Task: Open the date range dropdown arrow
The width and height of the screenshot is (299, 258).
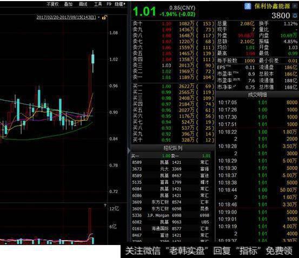Action: 98,17
